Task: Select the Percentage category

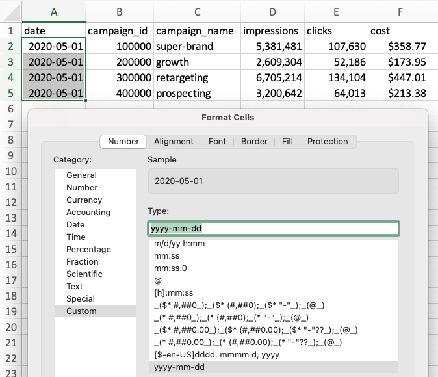Action: (88, 250)
